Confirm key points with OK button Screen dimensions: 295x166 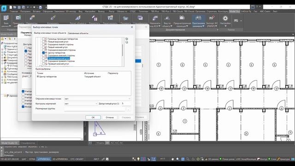coord(93,118)
